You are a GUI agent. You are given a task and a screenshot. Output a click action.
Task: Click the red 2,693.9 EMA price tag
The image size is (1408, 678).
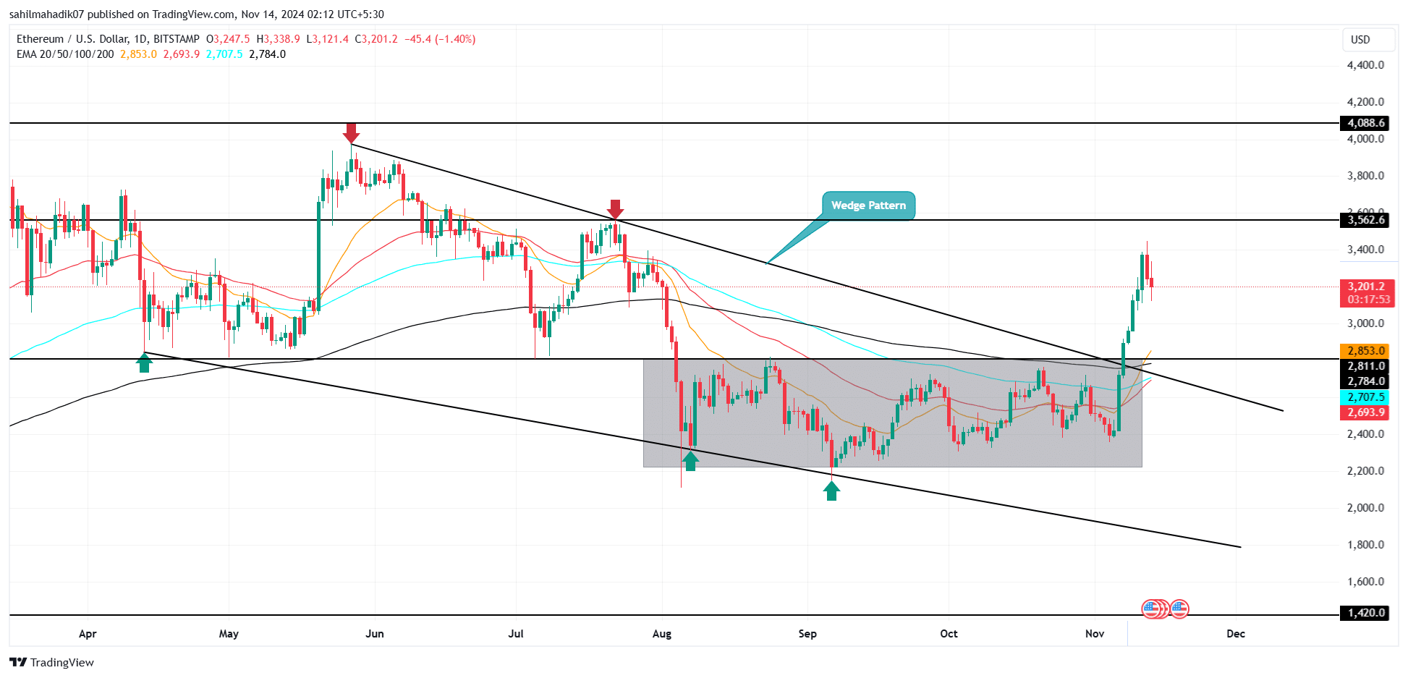1365,412
